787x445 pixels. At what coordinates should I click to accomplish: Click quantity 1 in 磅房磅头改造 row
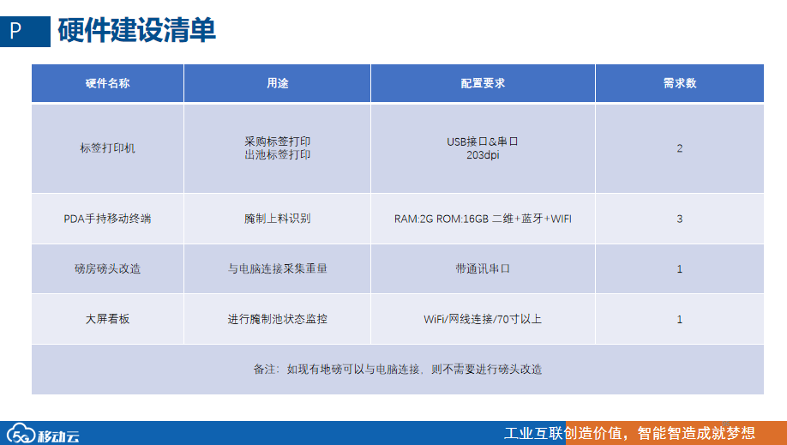tap(680, 268)
